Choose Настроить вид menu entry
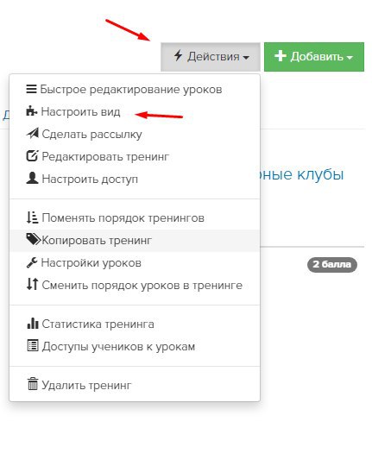Image resolution: width=372 pixels, height=466 pixels. [135, 111]
